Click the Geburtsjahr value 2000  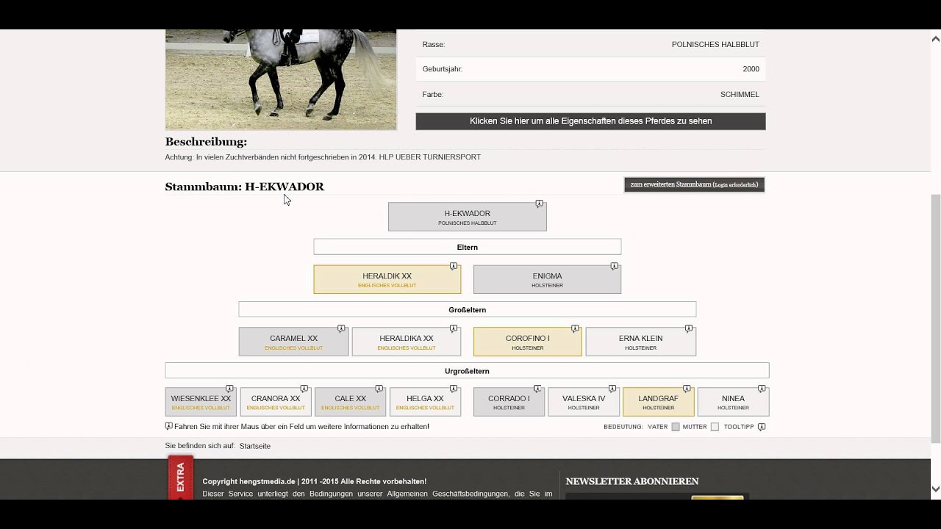[751, 69]
